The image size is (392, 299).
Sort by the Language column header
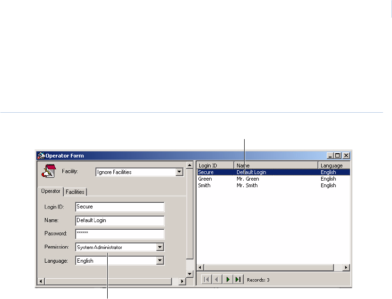(334, 166)
